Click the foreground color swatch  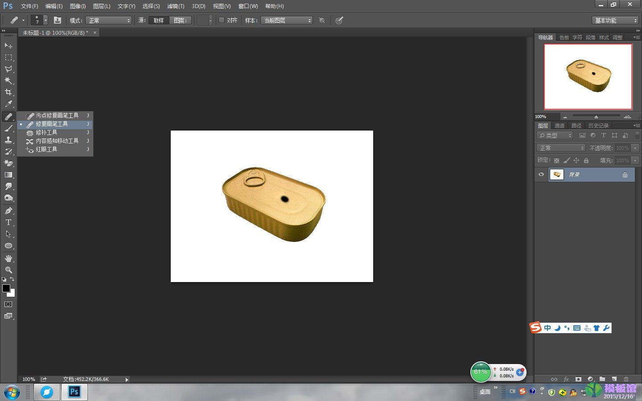click(x=6, y=288)
